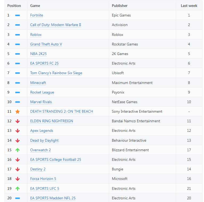Screen dimensions: 204x202
Task: Open Call of Duty: Modern Warfare II link
Action: (56, 25)
